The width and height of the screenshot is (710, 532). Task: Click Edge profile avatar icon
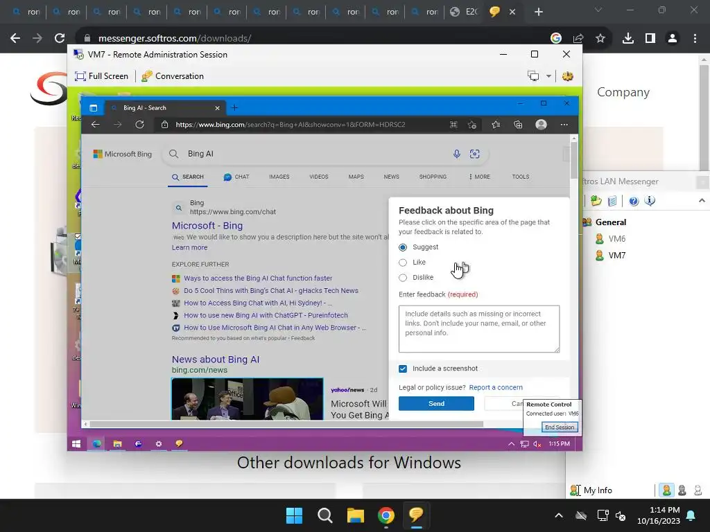pos(541,125)
